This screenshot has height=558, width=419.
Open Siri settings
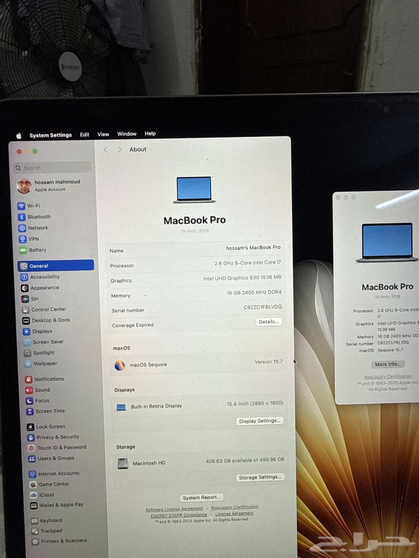(32, 299)
